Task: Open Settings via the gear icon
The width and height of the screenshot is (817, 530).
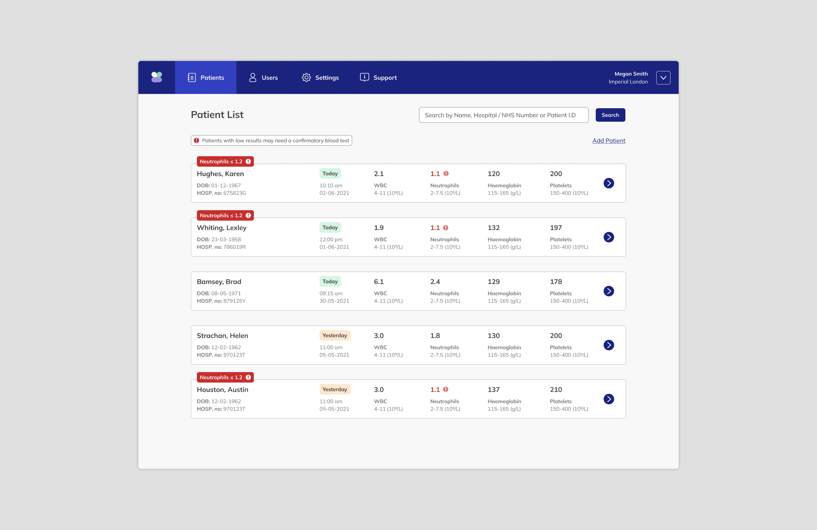Action: (x=307, y=77)
